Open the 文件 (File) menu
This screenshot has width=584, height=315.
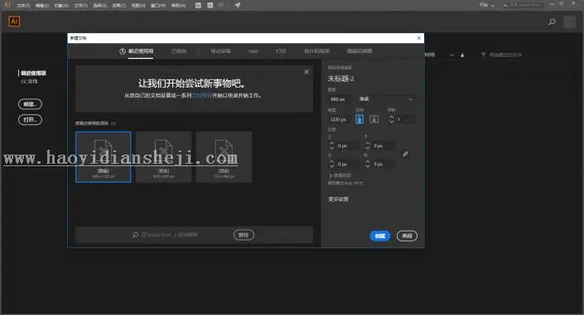pos(23,6)
